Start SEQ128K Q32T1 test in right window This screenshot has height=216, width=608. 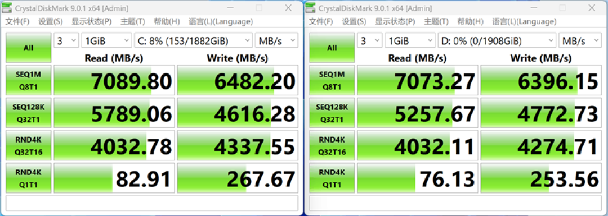coord(332,113)
